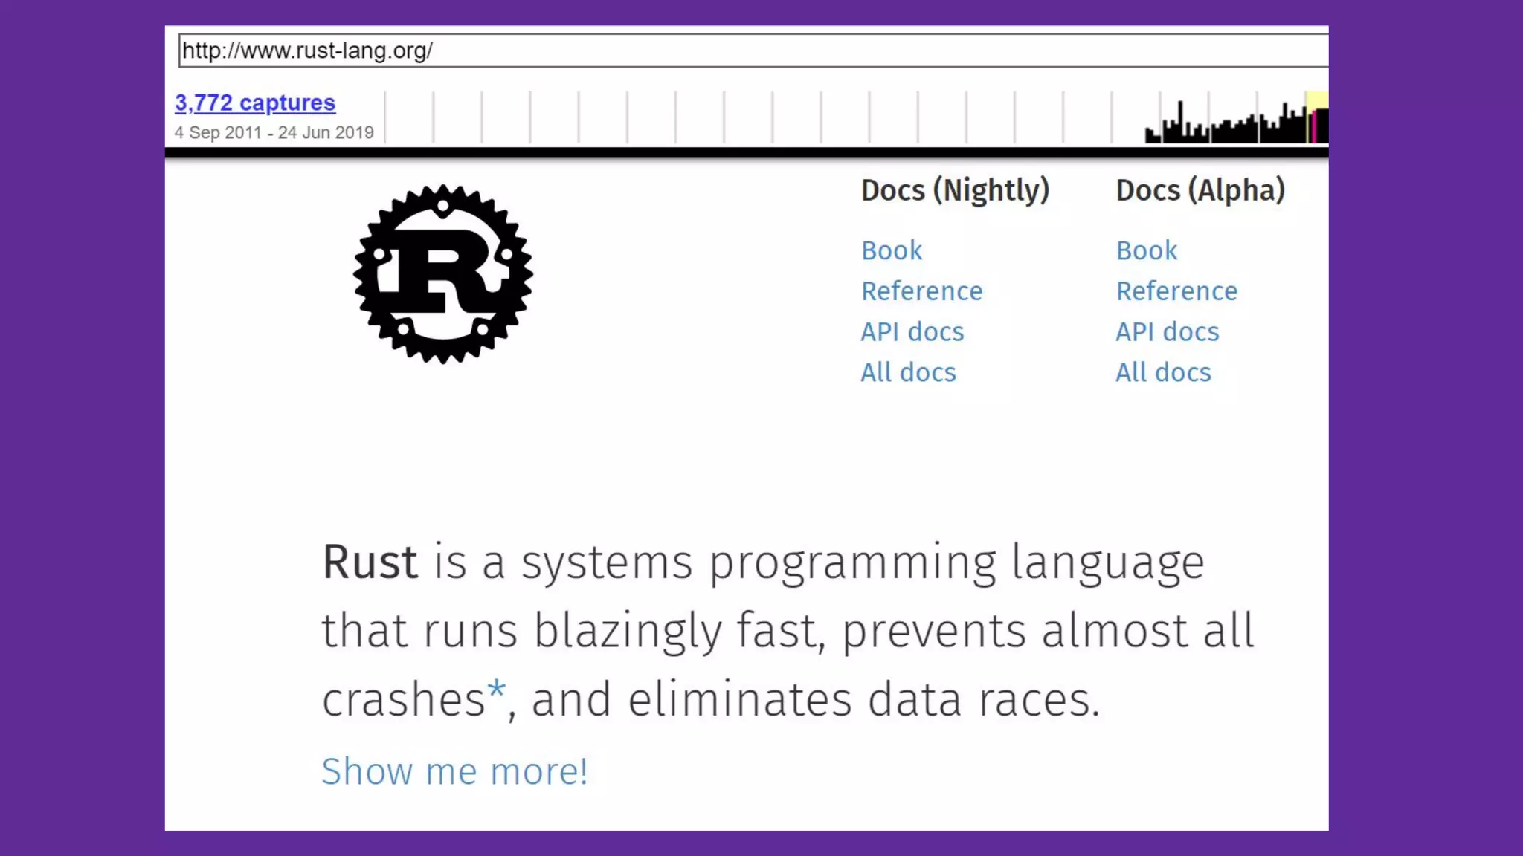1523x856 pixels.
Task: Open the Alpha docs Reference link
Action: 1176,291
